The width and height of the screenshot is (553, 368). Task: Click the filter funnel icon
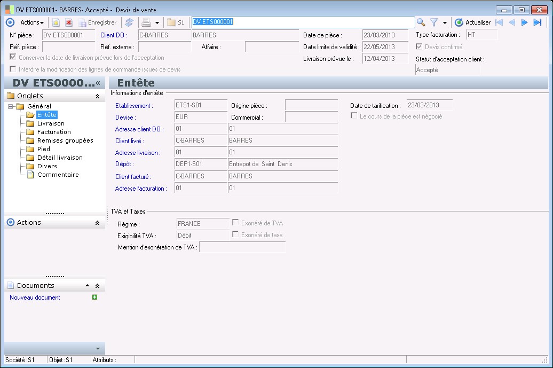coord(434,22)
